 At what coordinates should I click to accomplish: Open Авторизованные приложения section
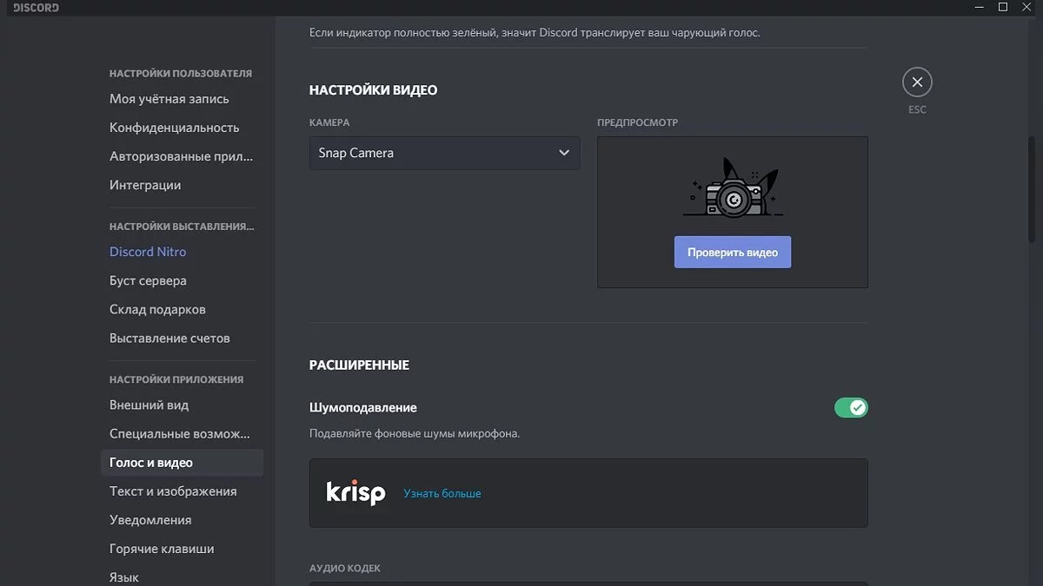coord(182,156)
